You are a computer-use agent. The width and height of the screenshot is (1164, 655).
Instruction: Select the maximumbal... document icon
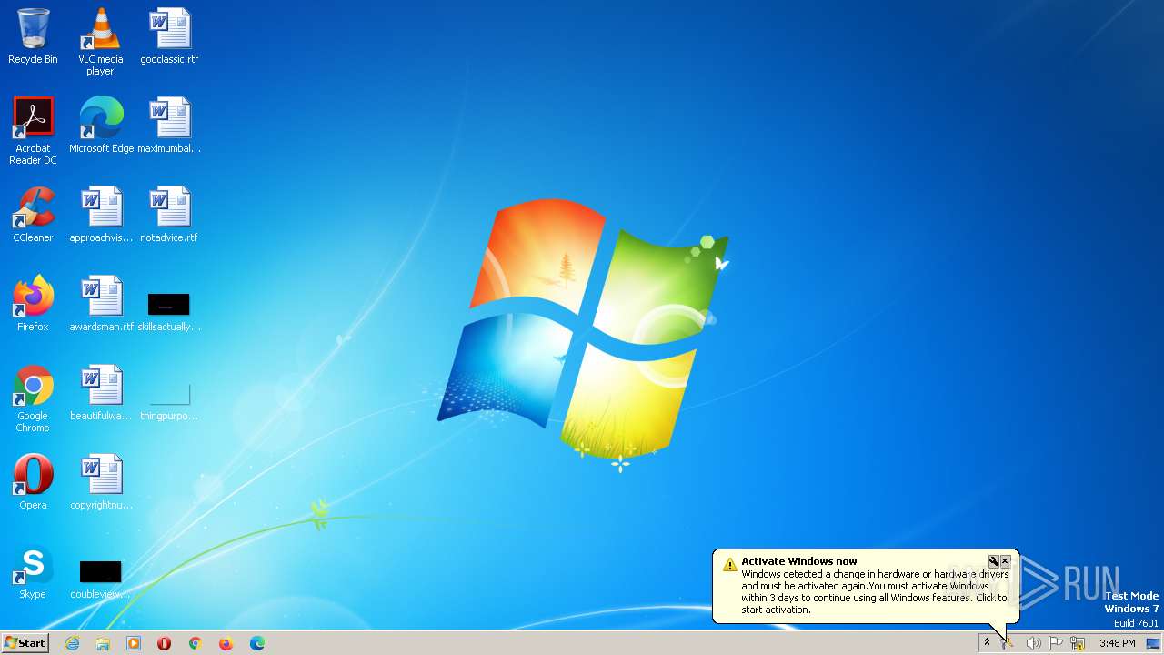coord(169,125)
